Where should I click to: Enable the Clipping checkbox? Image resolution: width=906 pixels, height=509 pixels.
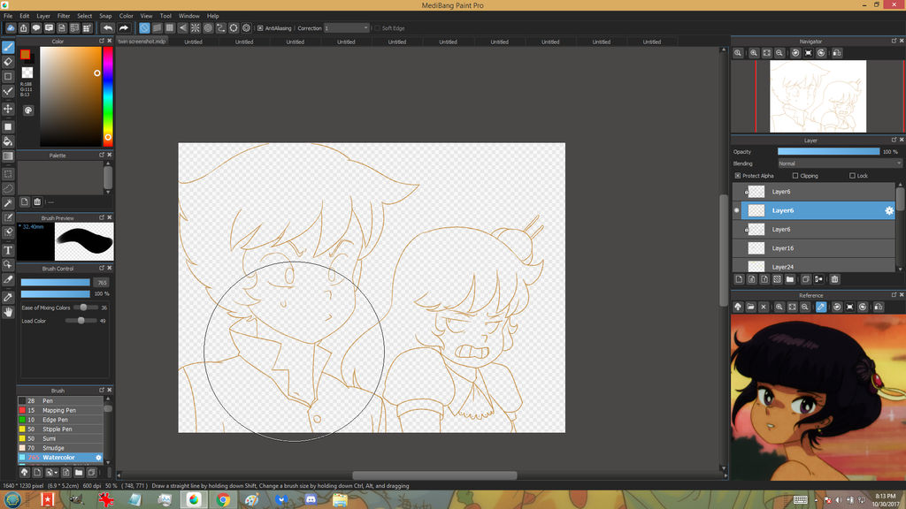795,176
